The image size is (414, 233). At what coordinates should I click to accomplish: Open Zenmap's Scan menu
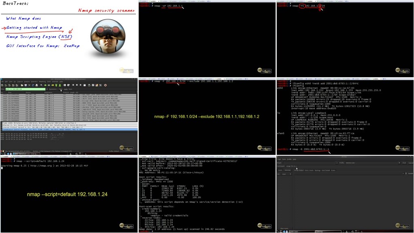(x=279, y=159)
